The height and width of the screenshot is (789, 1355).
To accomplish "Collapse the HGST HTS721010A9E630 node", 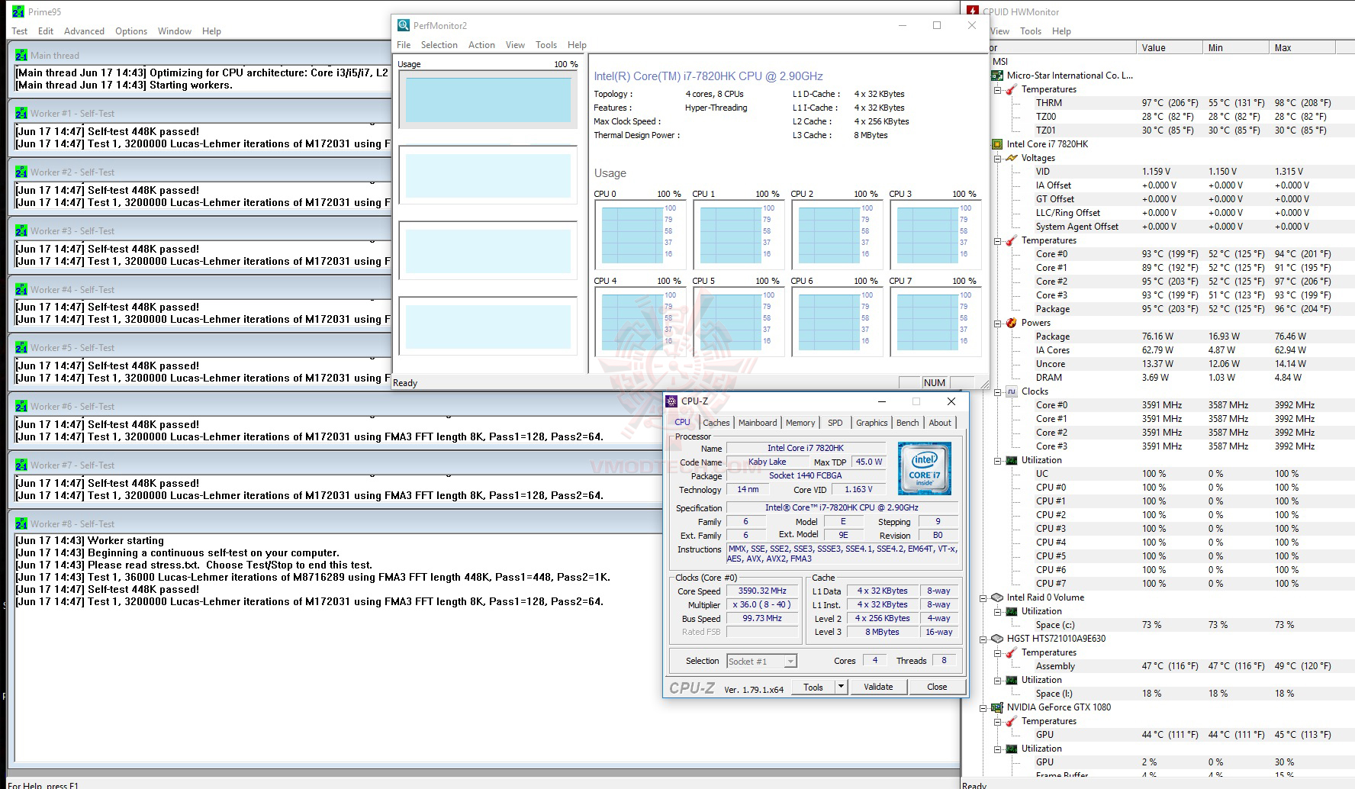I will click(x=983, y=639).
